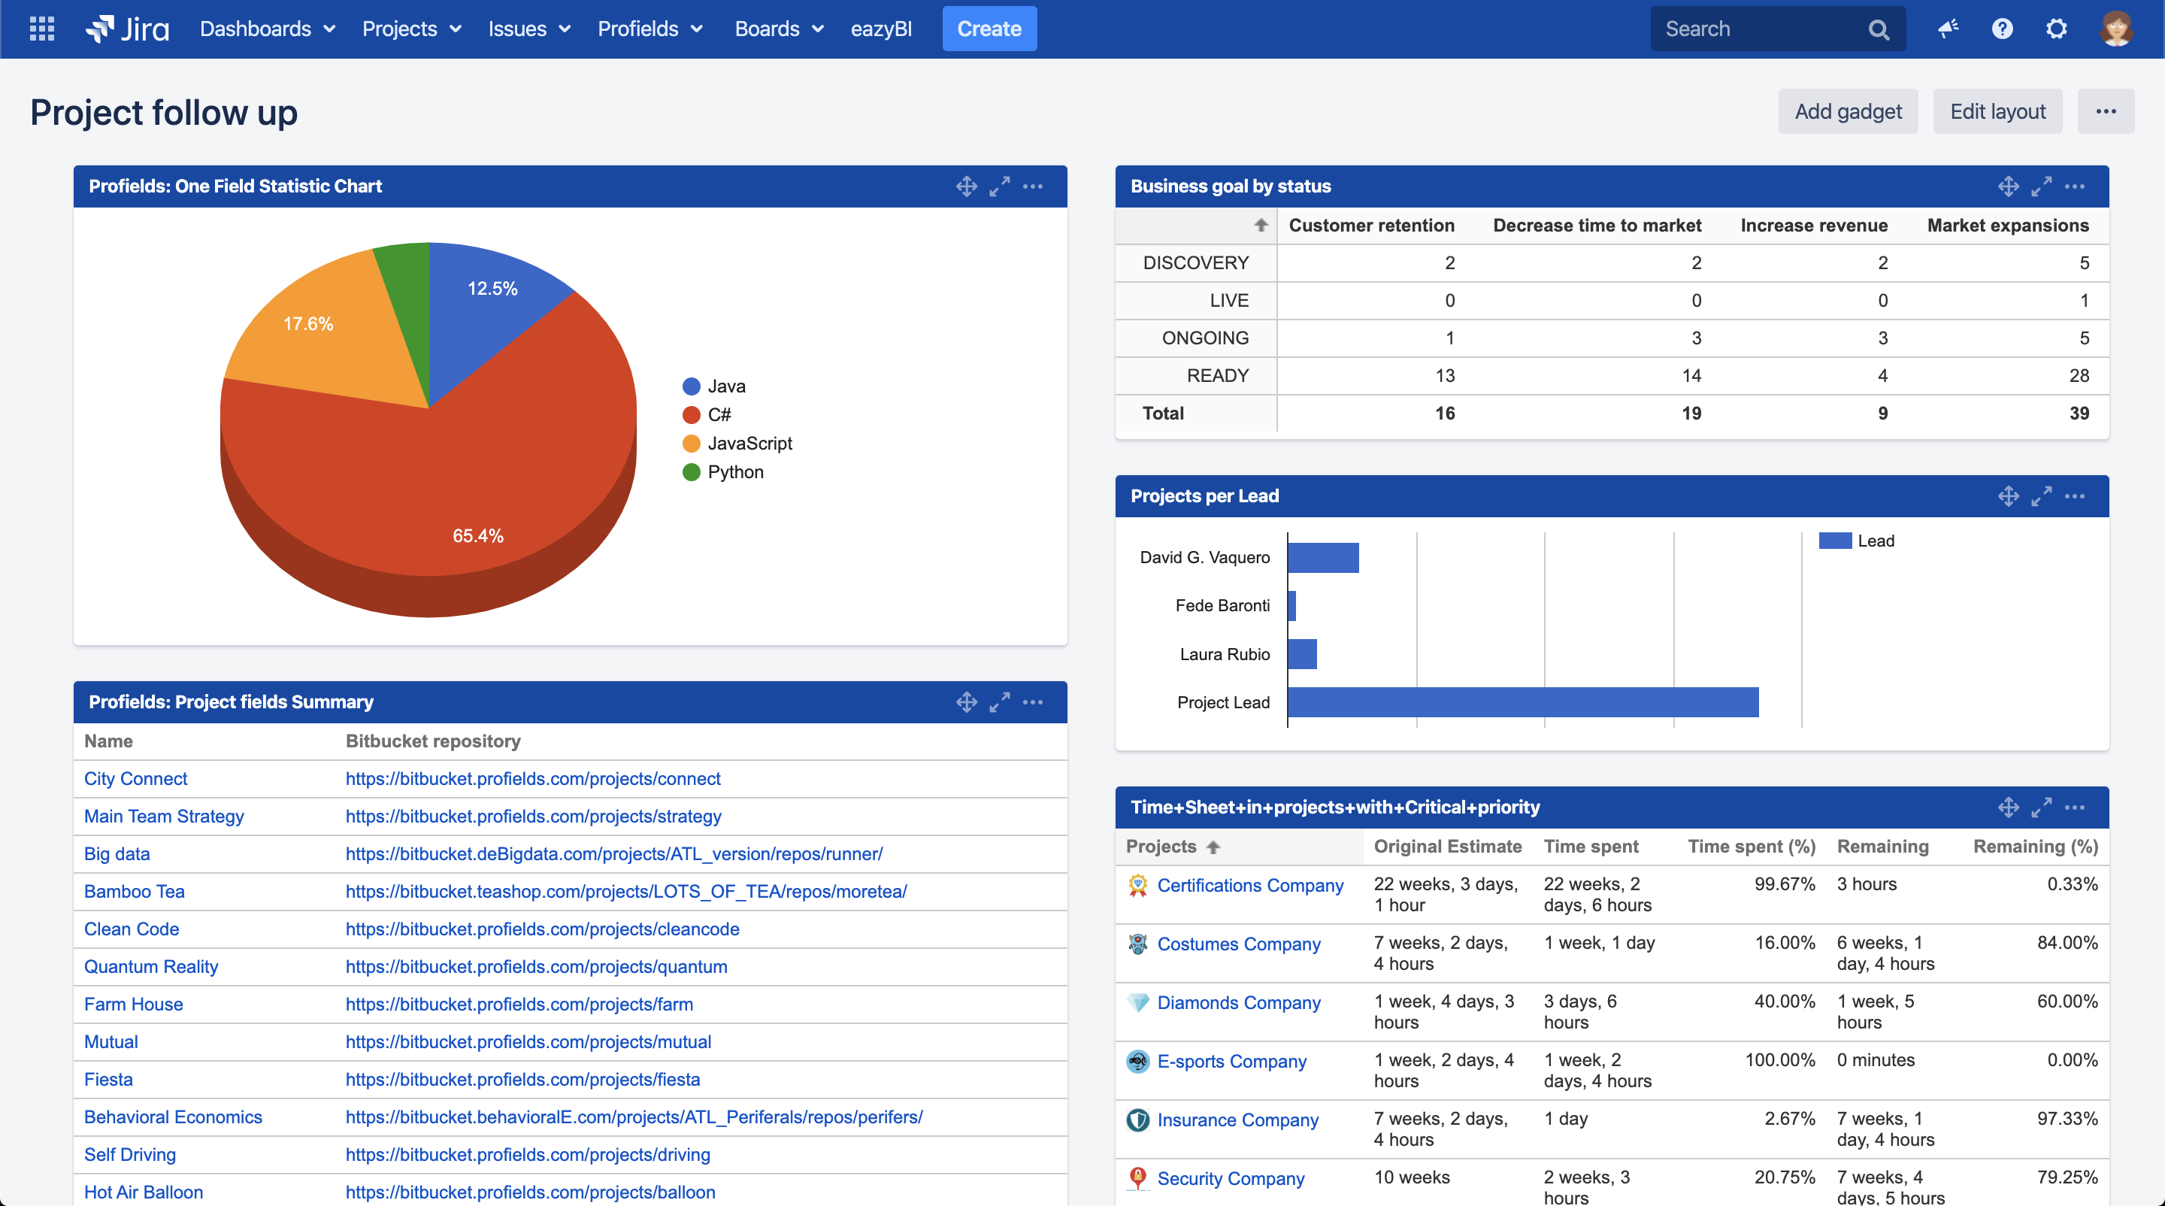
Task: Move the One Field Statistic Chart gadget
Action: pyautogui.click(x=967, y=186)
